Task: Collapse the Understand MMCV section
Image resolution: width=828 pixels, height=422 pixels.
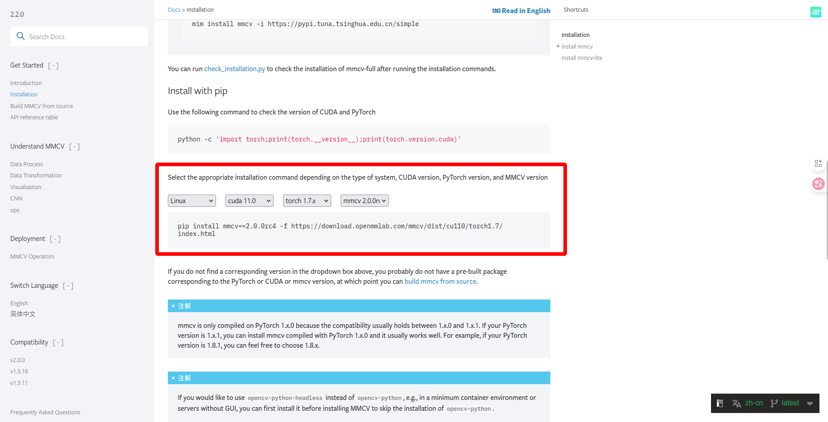Action: pos(74,147)
